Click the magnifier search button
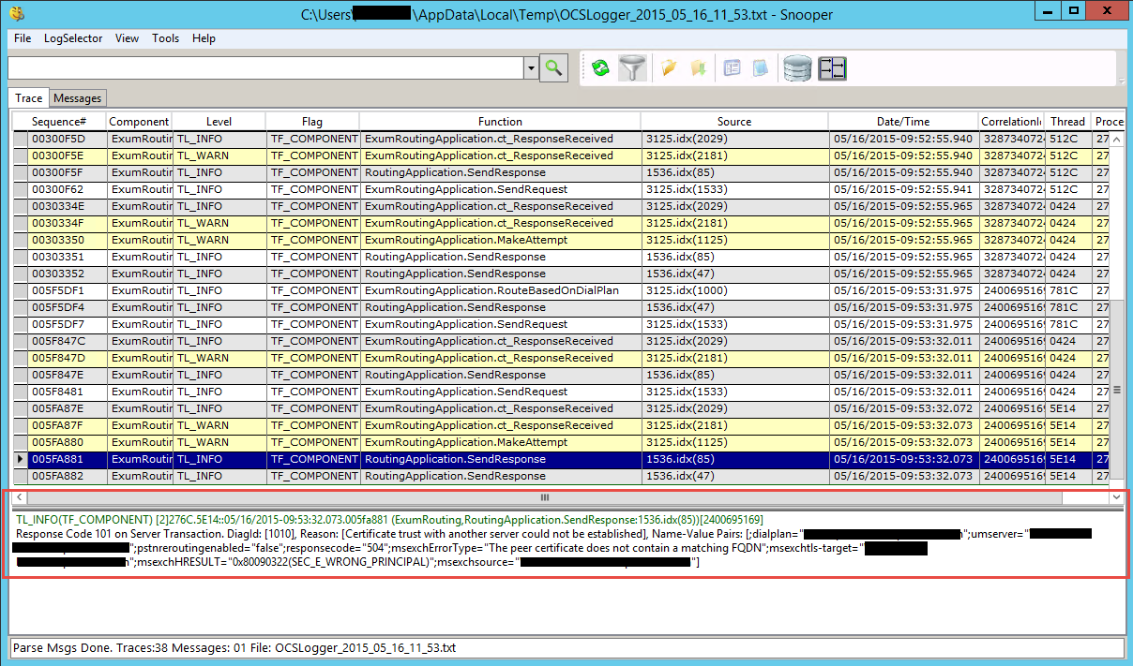Viewport: 1133px width, 666px height. point(553,67)
